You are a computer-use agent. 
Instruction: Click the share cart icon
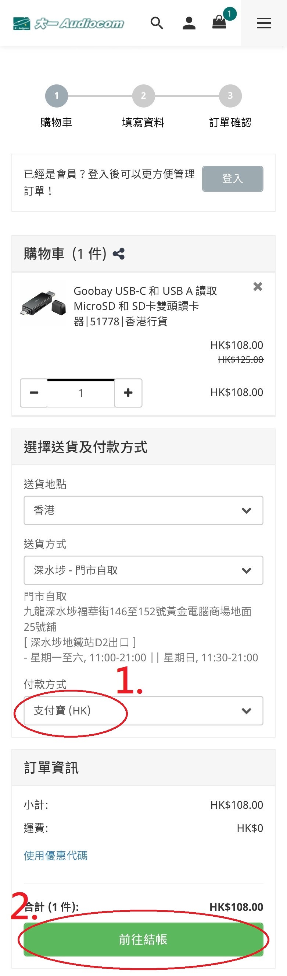pos(119,254)
